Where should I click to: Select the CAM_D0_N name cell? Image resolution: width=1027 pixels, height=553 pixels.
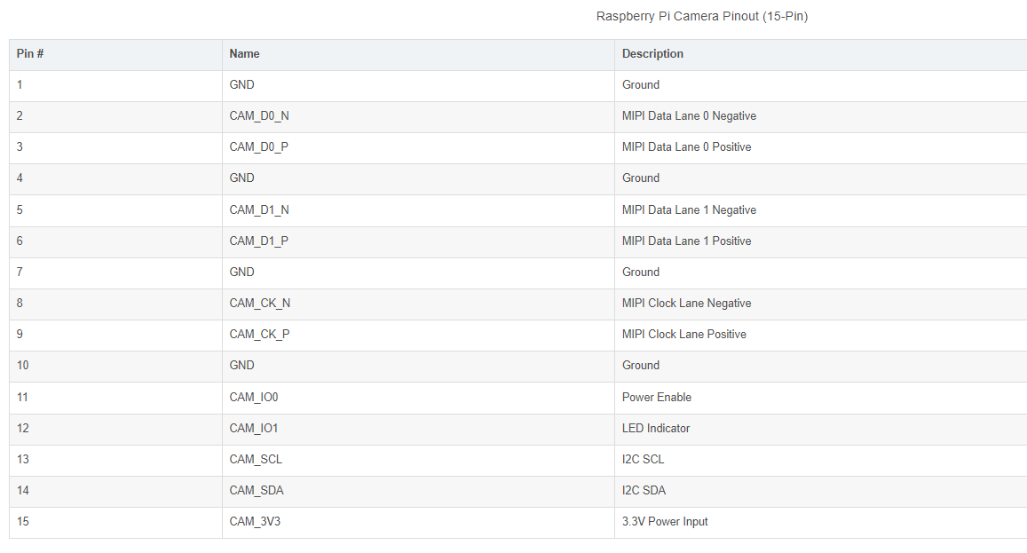coord(259,116)
